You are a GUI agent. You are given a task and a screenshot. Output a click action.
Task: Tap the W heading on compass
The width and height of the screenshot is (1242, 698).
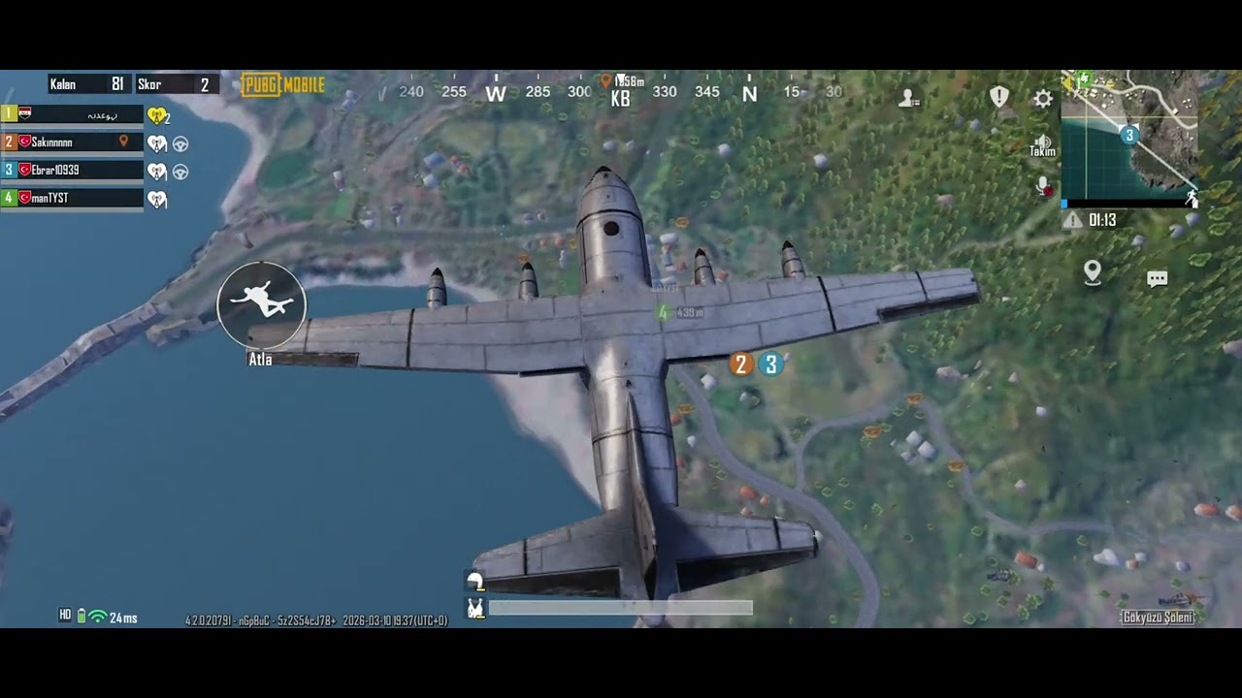point(496,93)
